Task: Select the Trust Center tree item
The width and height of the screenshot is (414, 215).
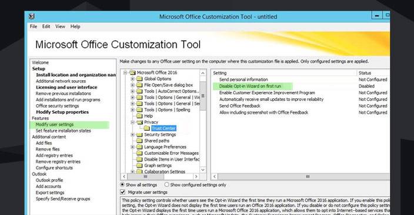Action: pyautogui.click(x=163, y=128)
